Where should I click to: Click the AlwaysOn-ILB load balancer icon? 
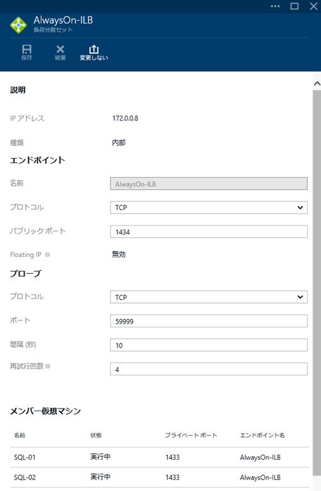click(x=19, y=25)
